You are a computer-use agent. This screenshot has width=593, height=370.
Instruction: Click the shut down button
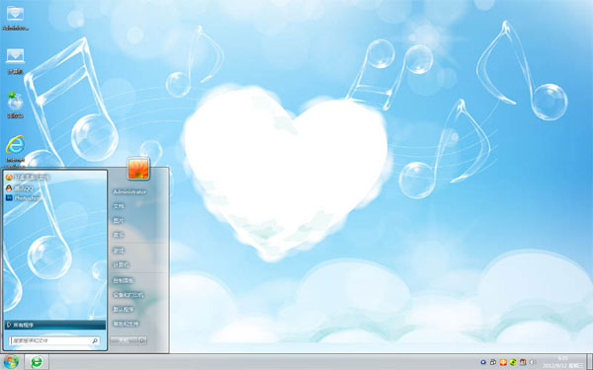[125, 340]
